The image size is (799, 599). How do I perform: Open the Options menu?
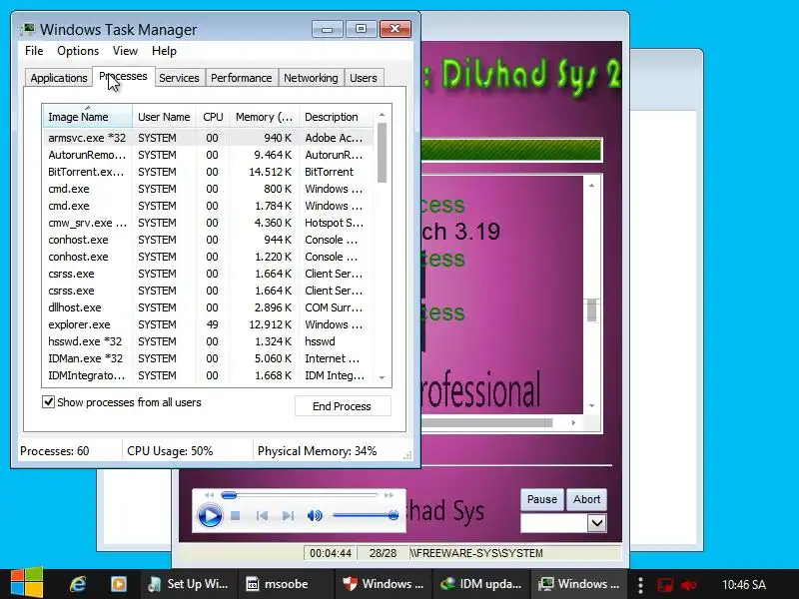pos(78,51)
